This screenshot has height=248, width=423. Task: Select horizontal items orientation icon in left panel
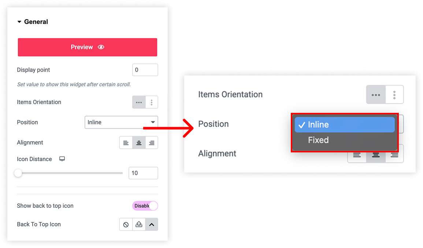(139, 102)
